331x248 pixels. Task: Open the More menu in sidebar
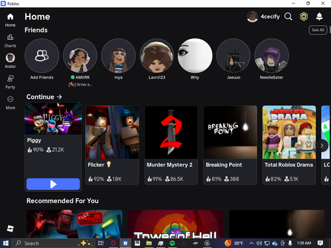click(10, 103)
